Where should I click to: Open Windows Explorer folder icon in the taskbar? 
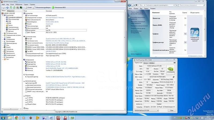point(10,118)
